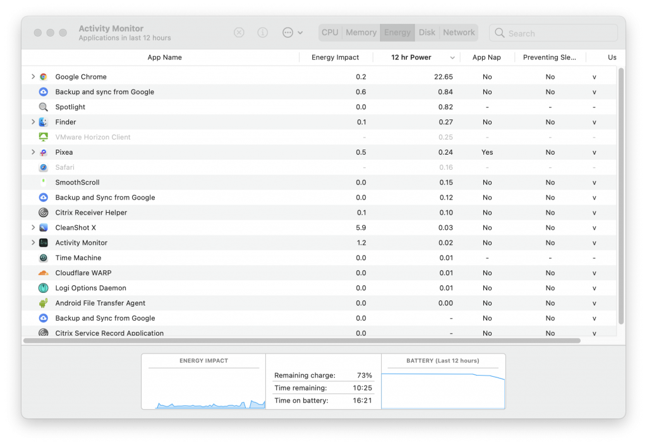The width and height of the screenshot is (647, 445).
Task: Click the VMware Horizon Client icon
Action: point(44,137)
